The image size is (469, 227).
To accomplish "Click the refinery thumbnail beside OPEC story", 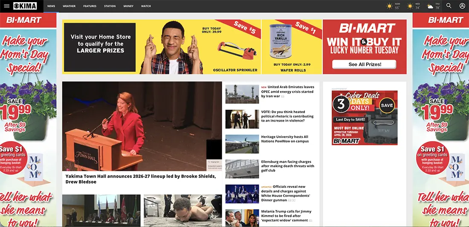I will 242,94.
